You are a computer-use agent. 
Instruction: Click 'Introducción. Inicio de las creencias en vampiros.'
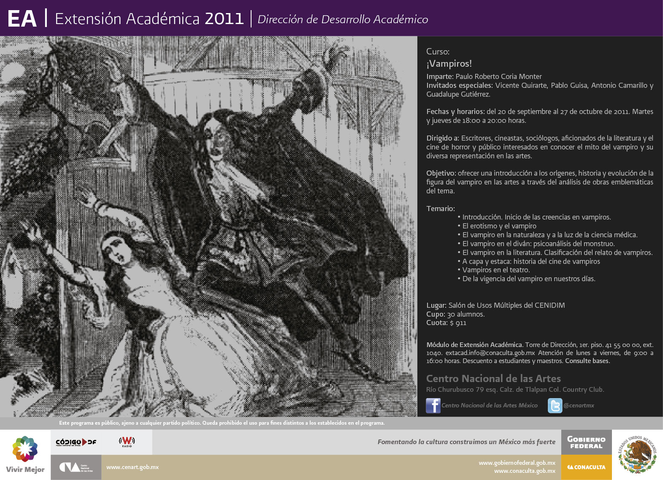coord(536,217)
